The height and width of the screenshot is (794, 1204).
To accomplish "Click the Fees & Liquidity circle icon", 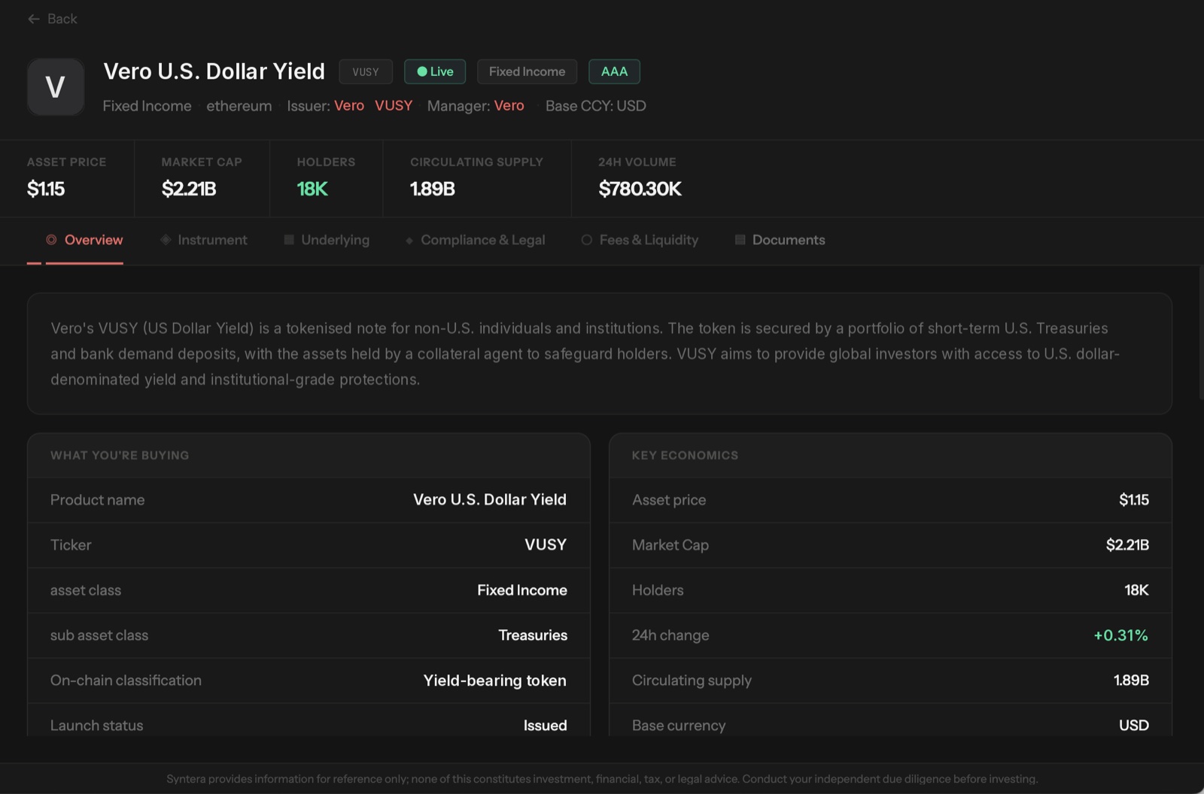I will pyautogui.click(x=587, y=240).
